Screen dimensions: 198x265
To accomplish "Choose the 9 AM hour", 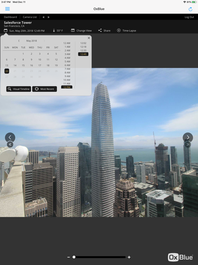I will (x=67, y=76).
